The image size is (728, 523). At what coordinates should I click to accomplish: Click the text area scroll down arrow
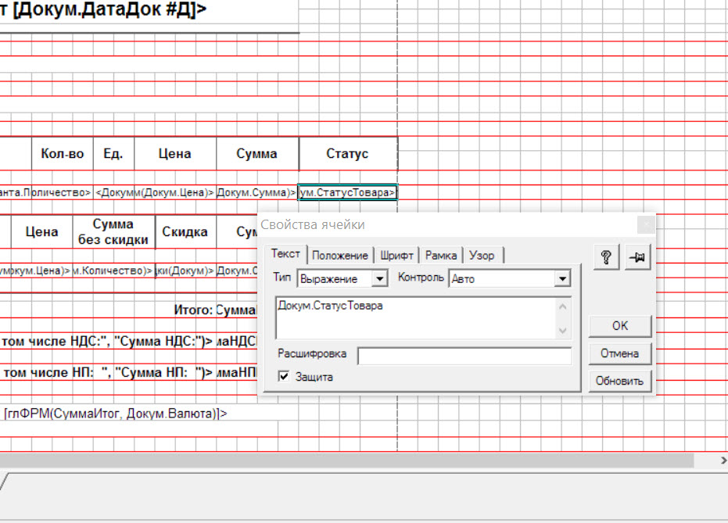click(x=563, y=330)
